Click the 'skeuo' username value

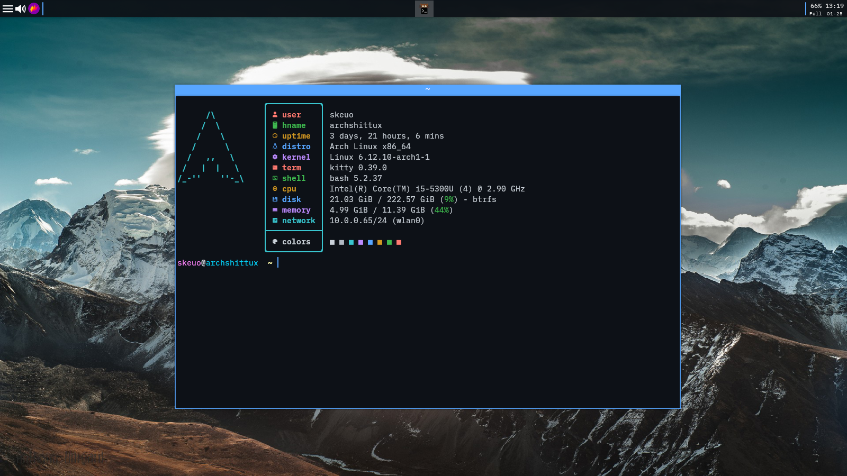pos(341,115)
